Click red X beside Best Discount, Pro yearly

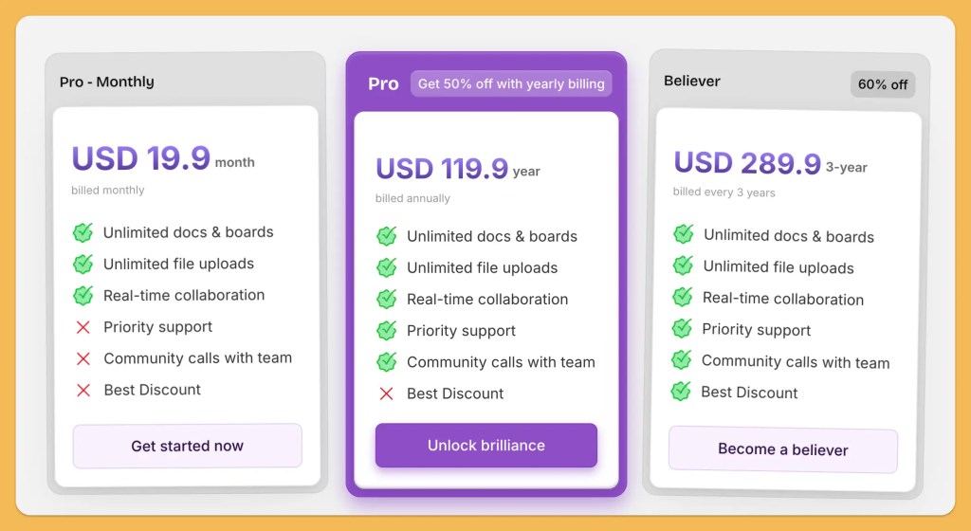[x=386, y=394]
